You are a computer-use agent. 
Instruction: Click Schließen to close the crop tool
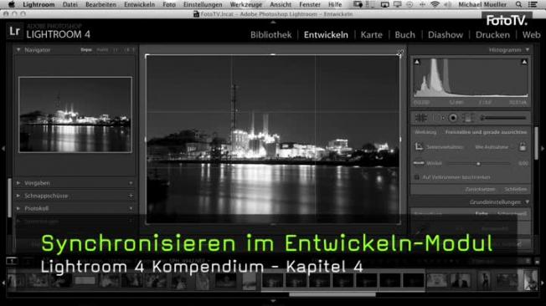click(515, 190)
